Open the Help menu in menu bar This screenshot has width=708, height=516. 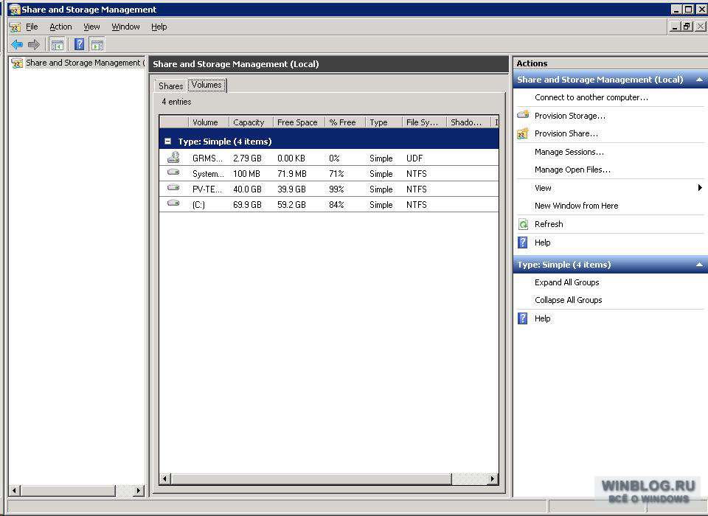click(x=159, y=27)
